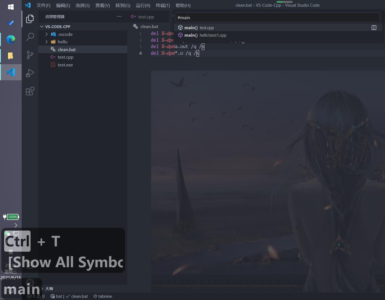Select the main() test.cpp symbol result
This screenshot has width=385, height=300.
click(278, 27)
